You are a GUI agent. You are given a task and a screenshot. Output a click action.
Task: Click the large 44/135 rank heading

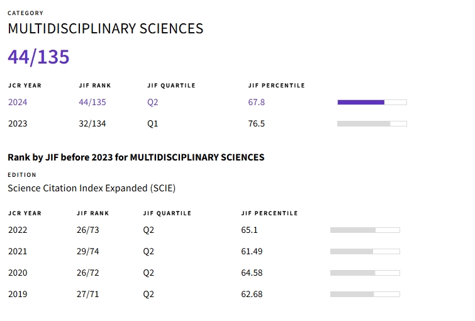pos(38,57)
